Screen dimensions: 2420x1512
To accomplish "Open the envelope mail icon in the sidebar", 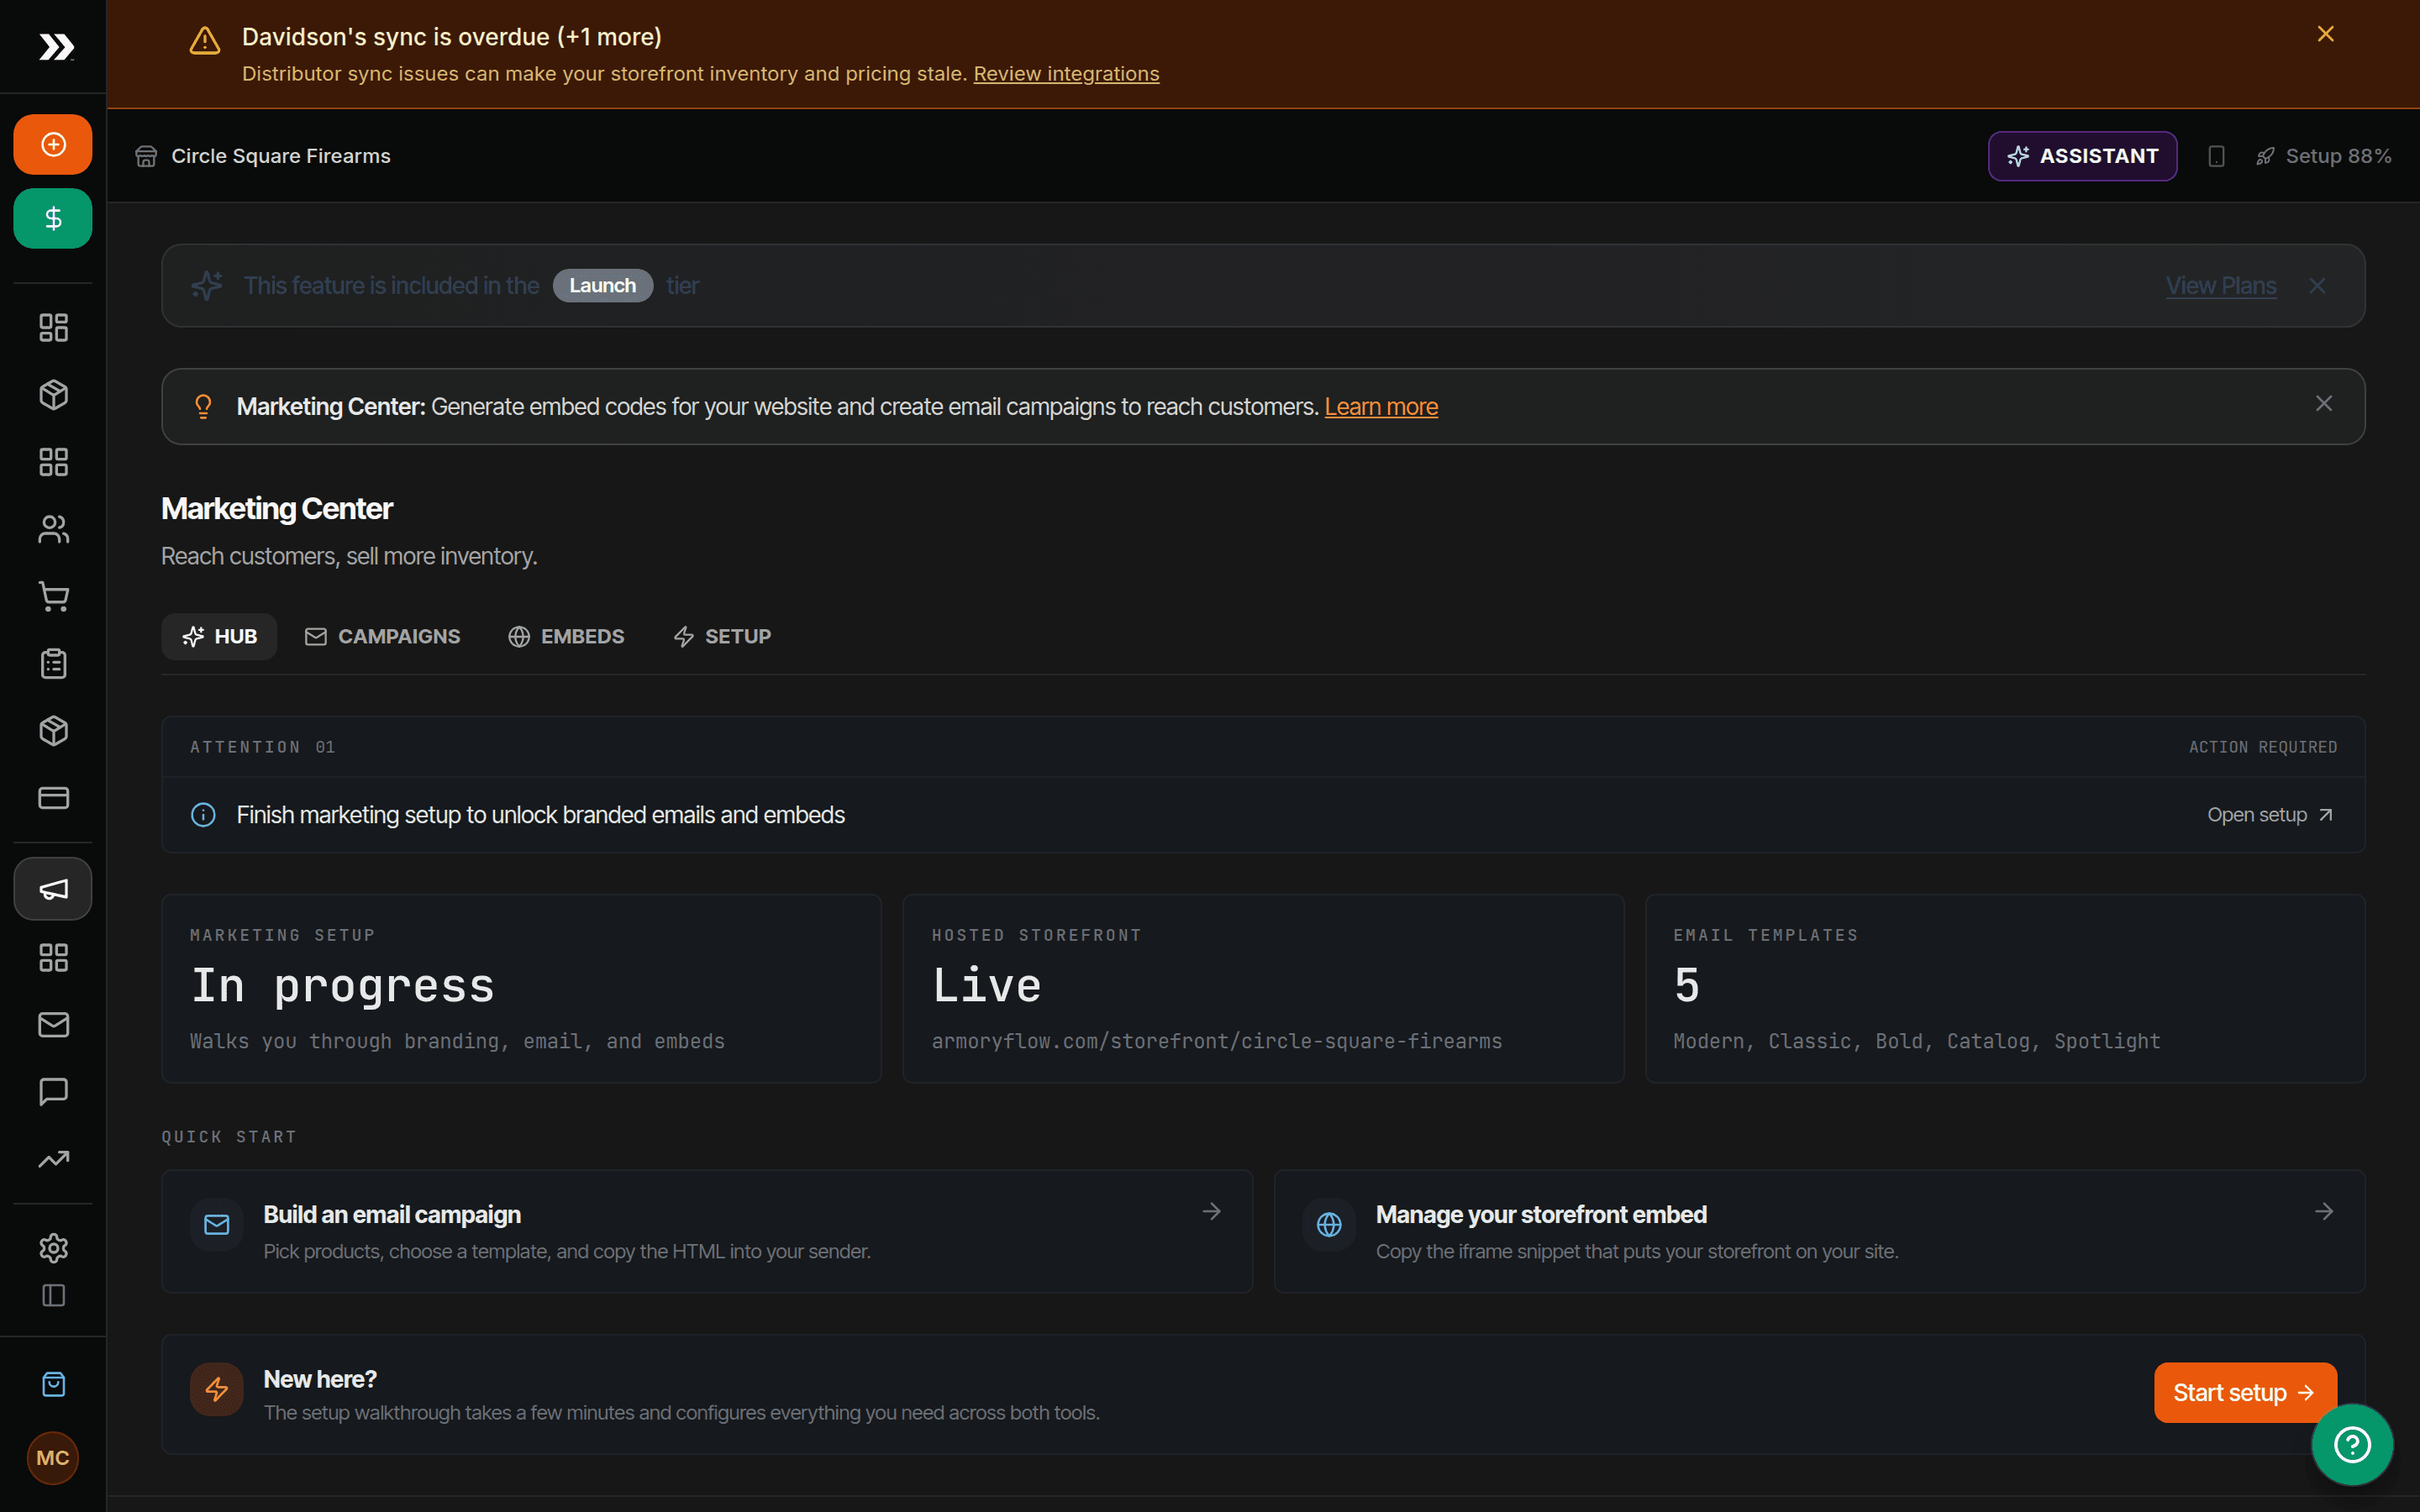I will point(53,1024).
